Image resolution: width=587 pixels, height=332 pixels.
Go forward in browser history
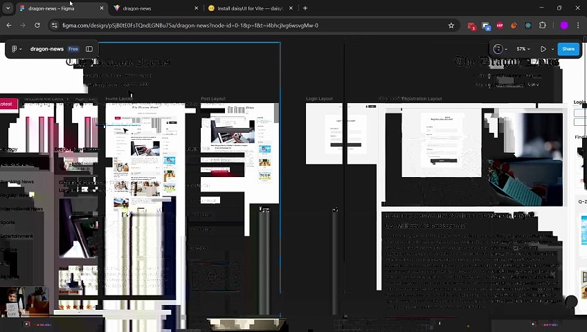pos(23,26)
